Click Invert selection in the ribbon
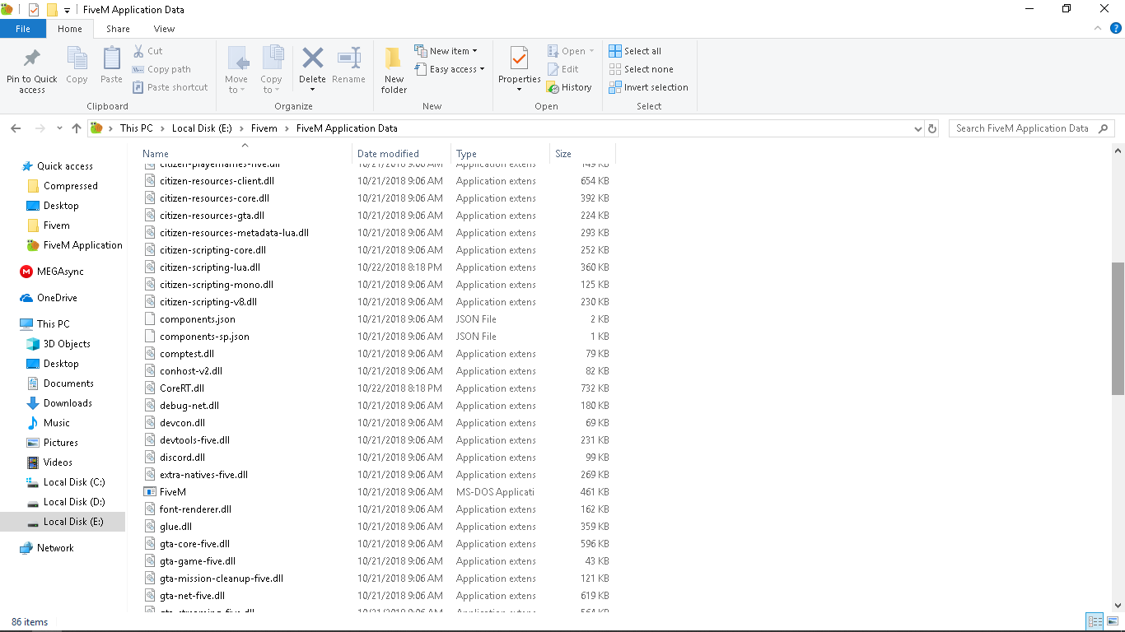Screen dimensions: 1125x632 [648, 87]
